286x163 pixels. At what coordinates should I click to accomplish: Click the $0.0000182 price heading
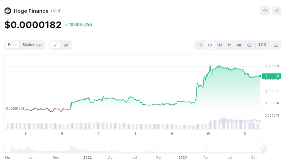(33, 25)
